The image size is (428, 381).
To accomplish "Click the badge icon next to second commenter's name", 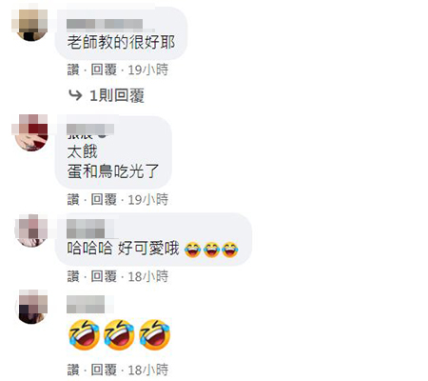I will (x=102, y=135).
